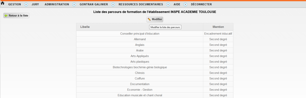Click the Modifier button
This screenshot has width=306, height=98.
[155, 19]
